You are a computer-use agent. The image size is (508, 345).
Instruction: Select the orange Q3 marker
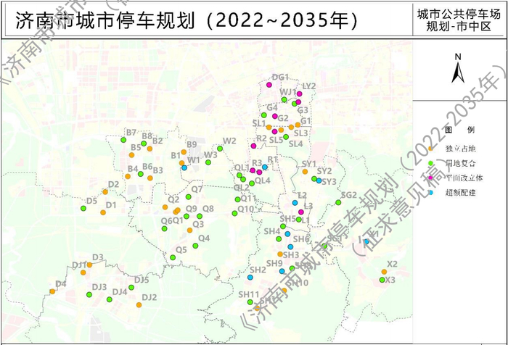(189, 230)
